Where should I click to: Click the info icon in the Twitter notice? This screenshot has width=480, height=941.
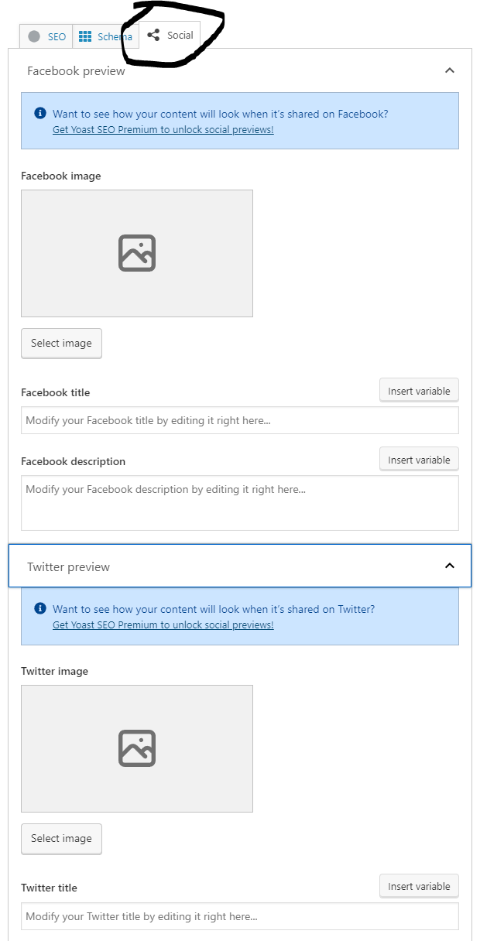tap(39, 609)
